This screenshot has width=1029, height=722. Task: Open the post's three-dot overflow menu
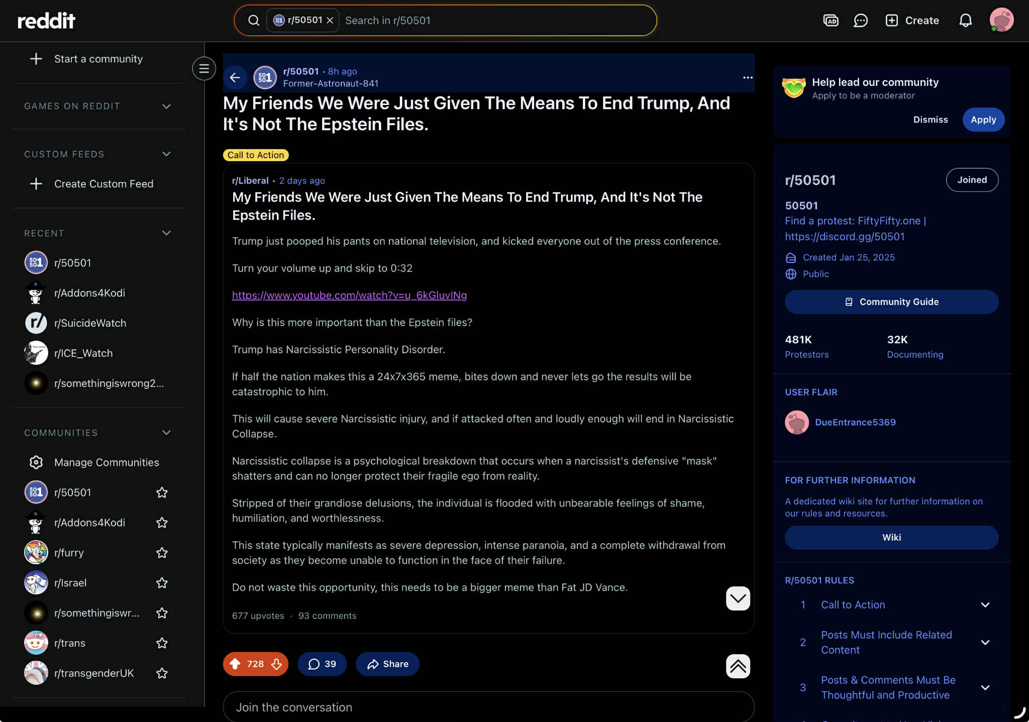click(x=748, y=77)
